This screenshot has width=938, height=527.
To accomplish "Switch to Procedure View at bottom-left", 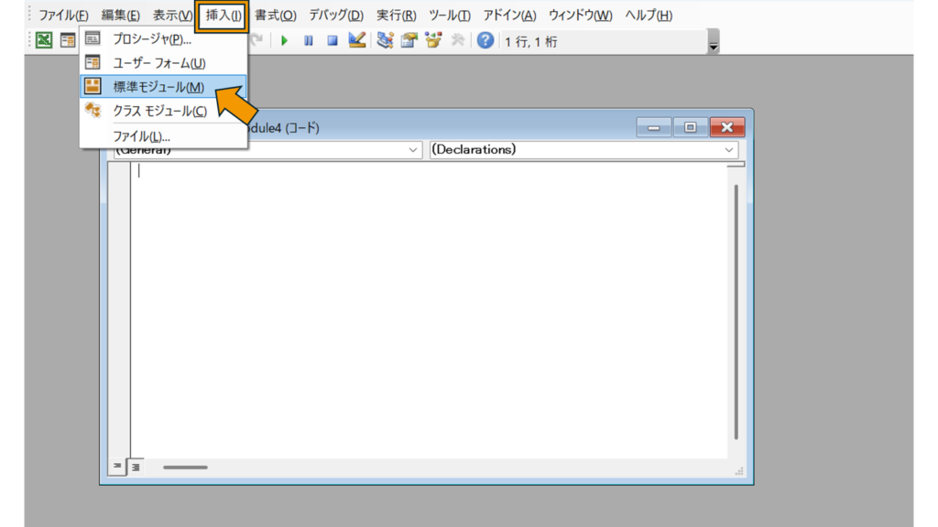I will point(117,467).
